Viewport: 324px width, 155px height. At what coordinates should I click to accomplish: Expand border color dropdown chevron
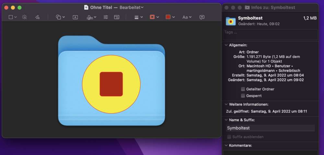[x=158, y=18]
